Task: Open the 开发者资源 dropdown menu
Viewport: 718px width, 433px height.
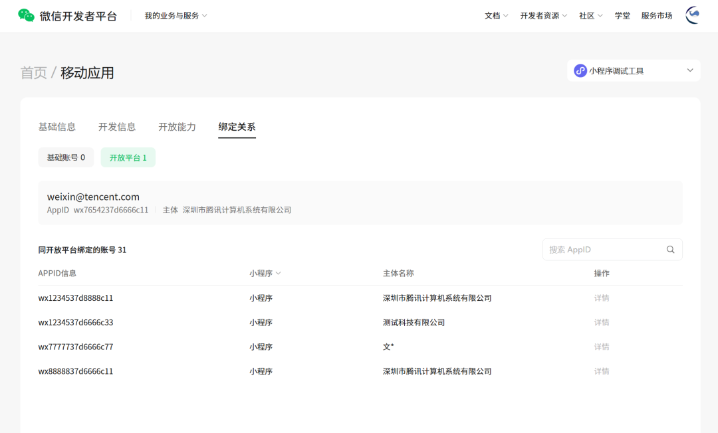Action: coord(544,16)
